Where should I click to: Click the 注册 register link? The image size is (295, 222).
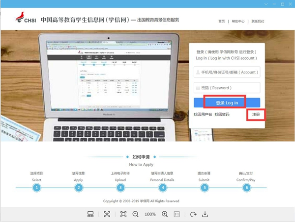(x=256, y=114)
